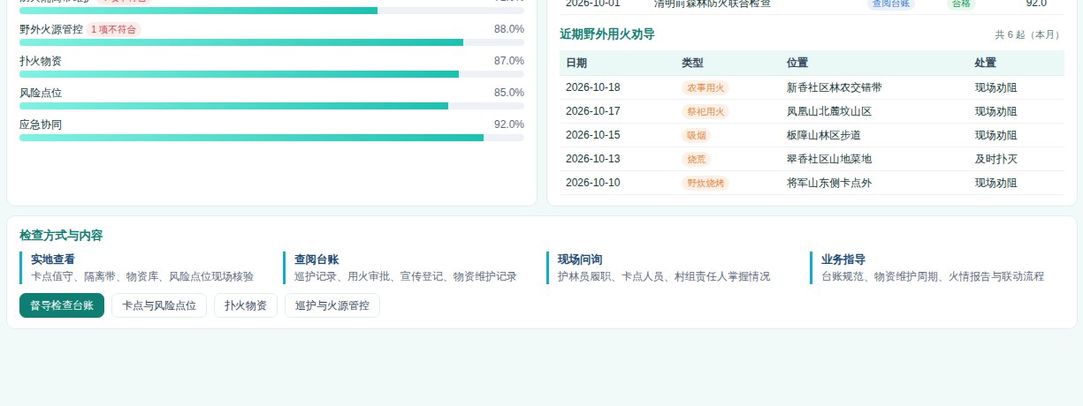
Task: Click location 凤凰山北麓坟山区
Action: [829, 111]
